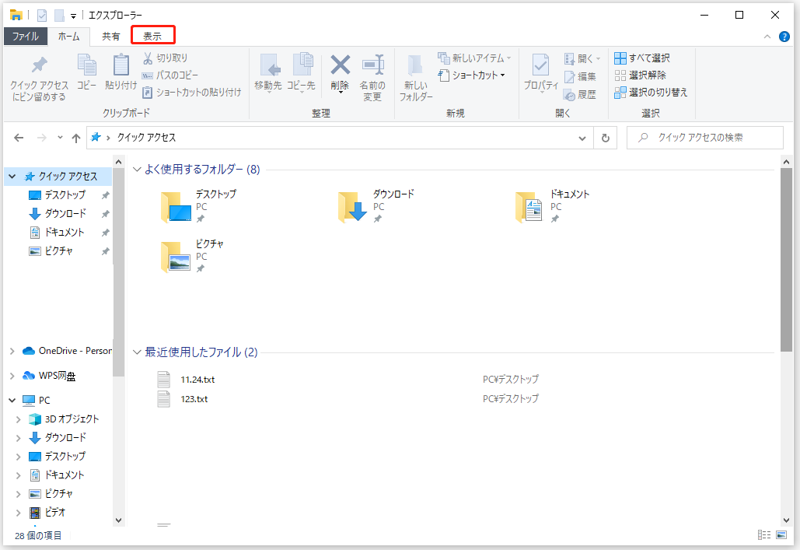Expand ドキュメント in the navigation tree
Image resolution: width=800 pixels, height=550 pixels.
(x=18, y=475)
